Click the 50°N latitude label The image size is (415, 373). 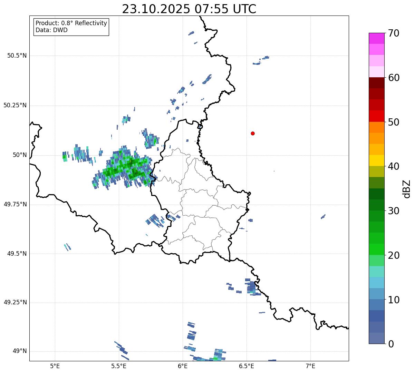20,155
